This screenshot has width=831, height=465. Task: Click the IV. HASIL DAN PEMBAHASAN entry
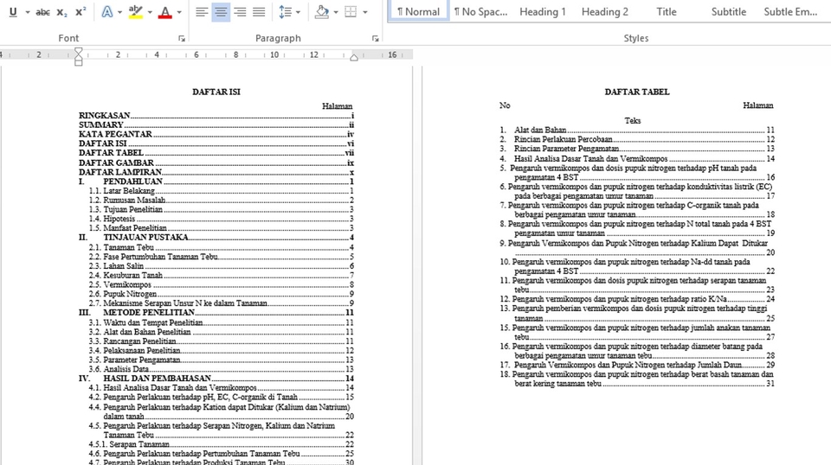pos(216,379)
